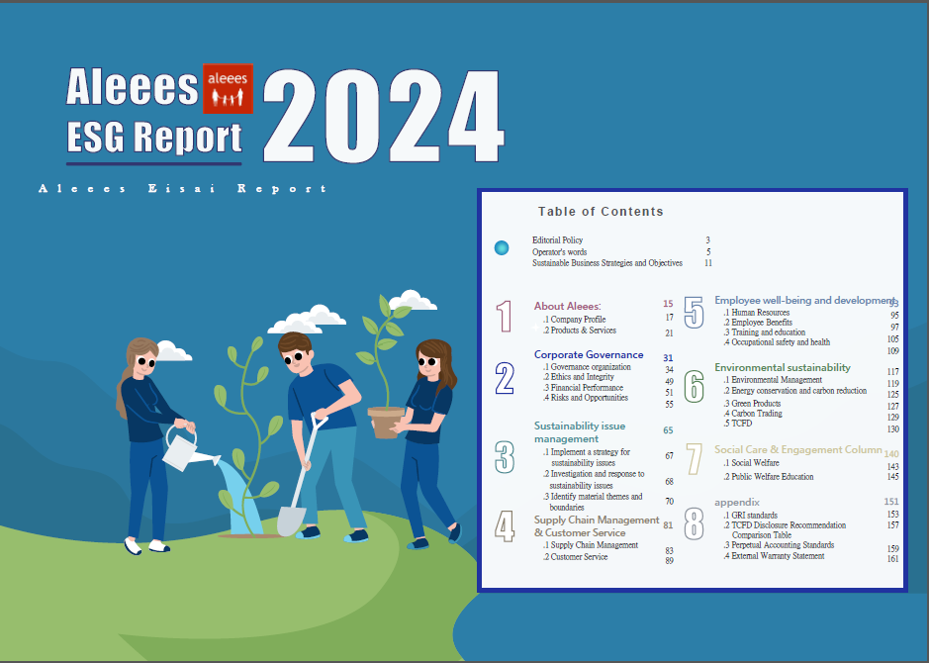Click the large outlined chapter number 1
The height and width of the screenshot is (663, 929).
pyautogui.click(x=505, y=317)
